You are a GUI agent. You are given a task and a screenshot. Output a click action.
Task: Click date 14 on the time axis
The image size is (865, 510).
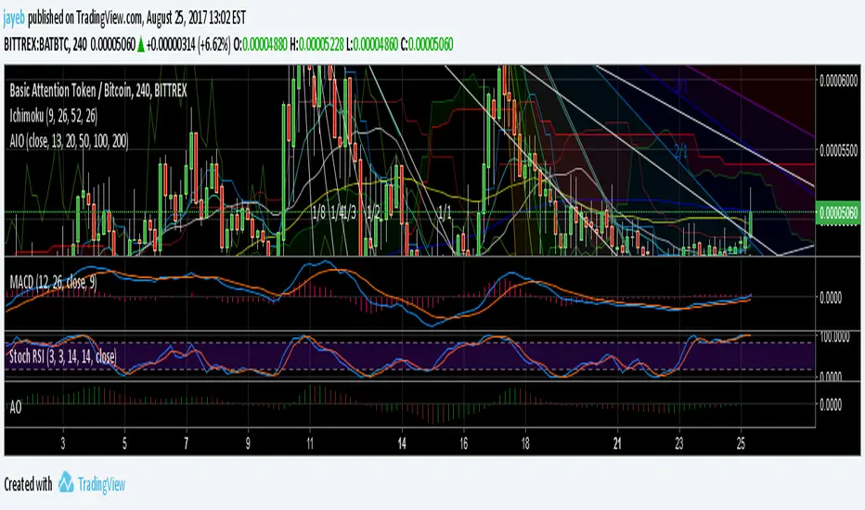pyautogui.click(x=402, y=444)
